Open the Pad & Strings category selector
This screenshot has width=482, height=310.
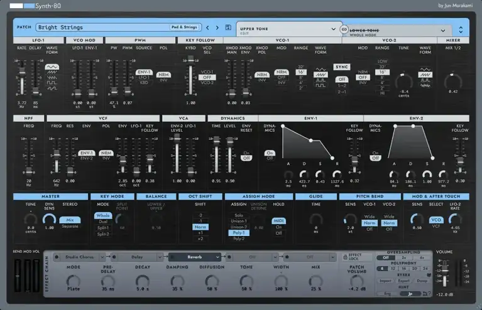tap(184, 28)
